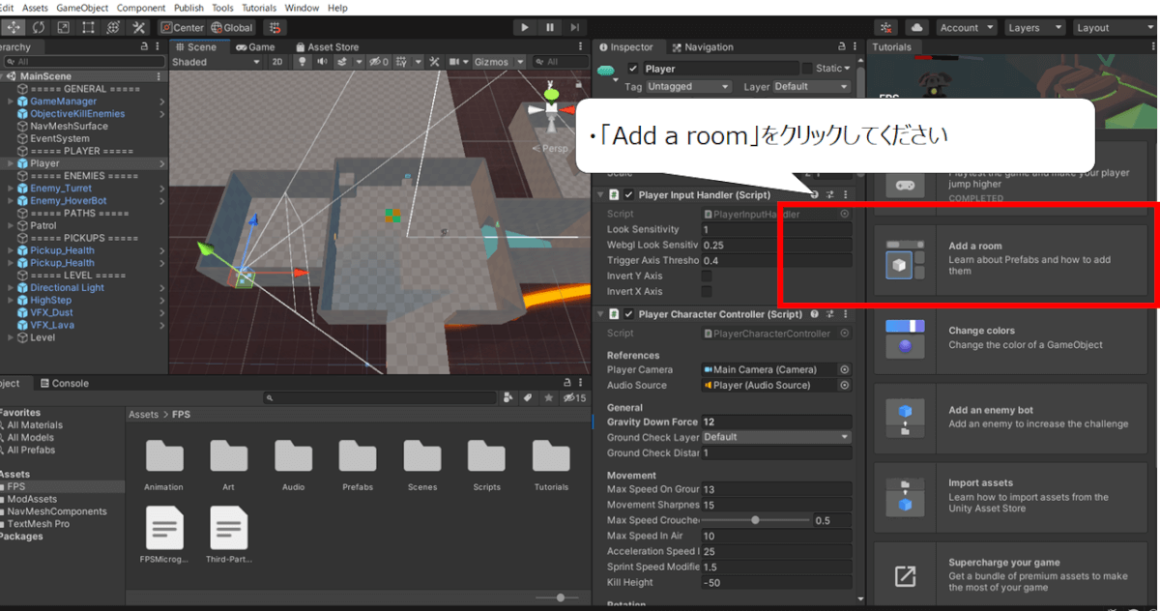Lock the Hierarchy panel
Image resolution: width=1160 pixels, height=611 pixels.
pos(144,46)
